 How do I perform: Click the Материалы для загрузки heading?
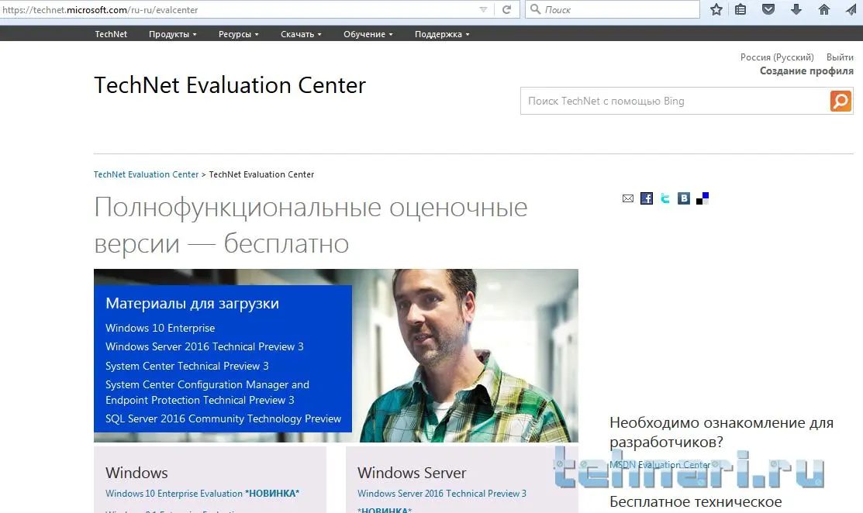[192, 304]
